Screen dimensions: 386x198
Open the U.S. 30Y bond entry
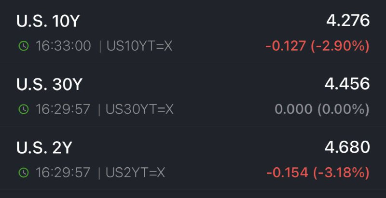[x=193, y=95]
